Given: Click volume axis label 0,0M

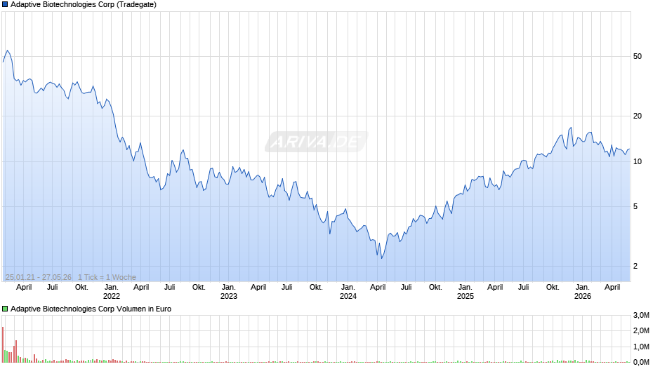Looking at the screenshot, I should click(641, 362).
